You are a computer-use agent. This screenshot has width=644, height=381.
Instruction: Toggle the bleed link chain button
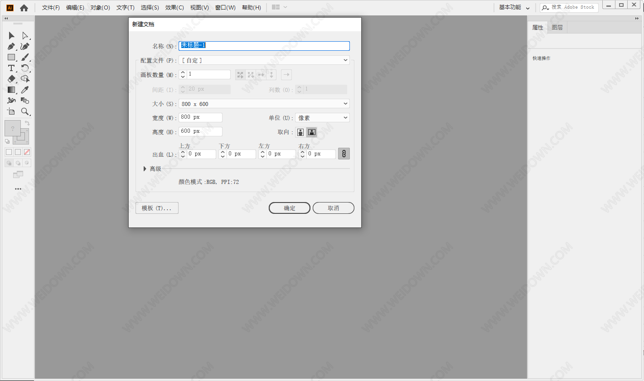344,154
